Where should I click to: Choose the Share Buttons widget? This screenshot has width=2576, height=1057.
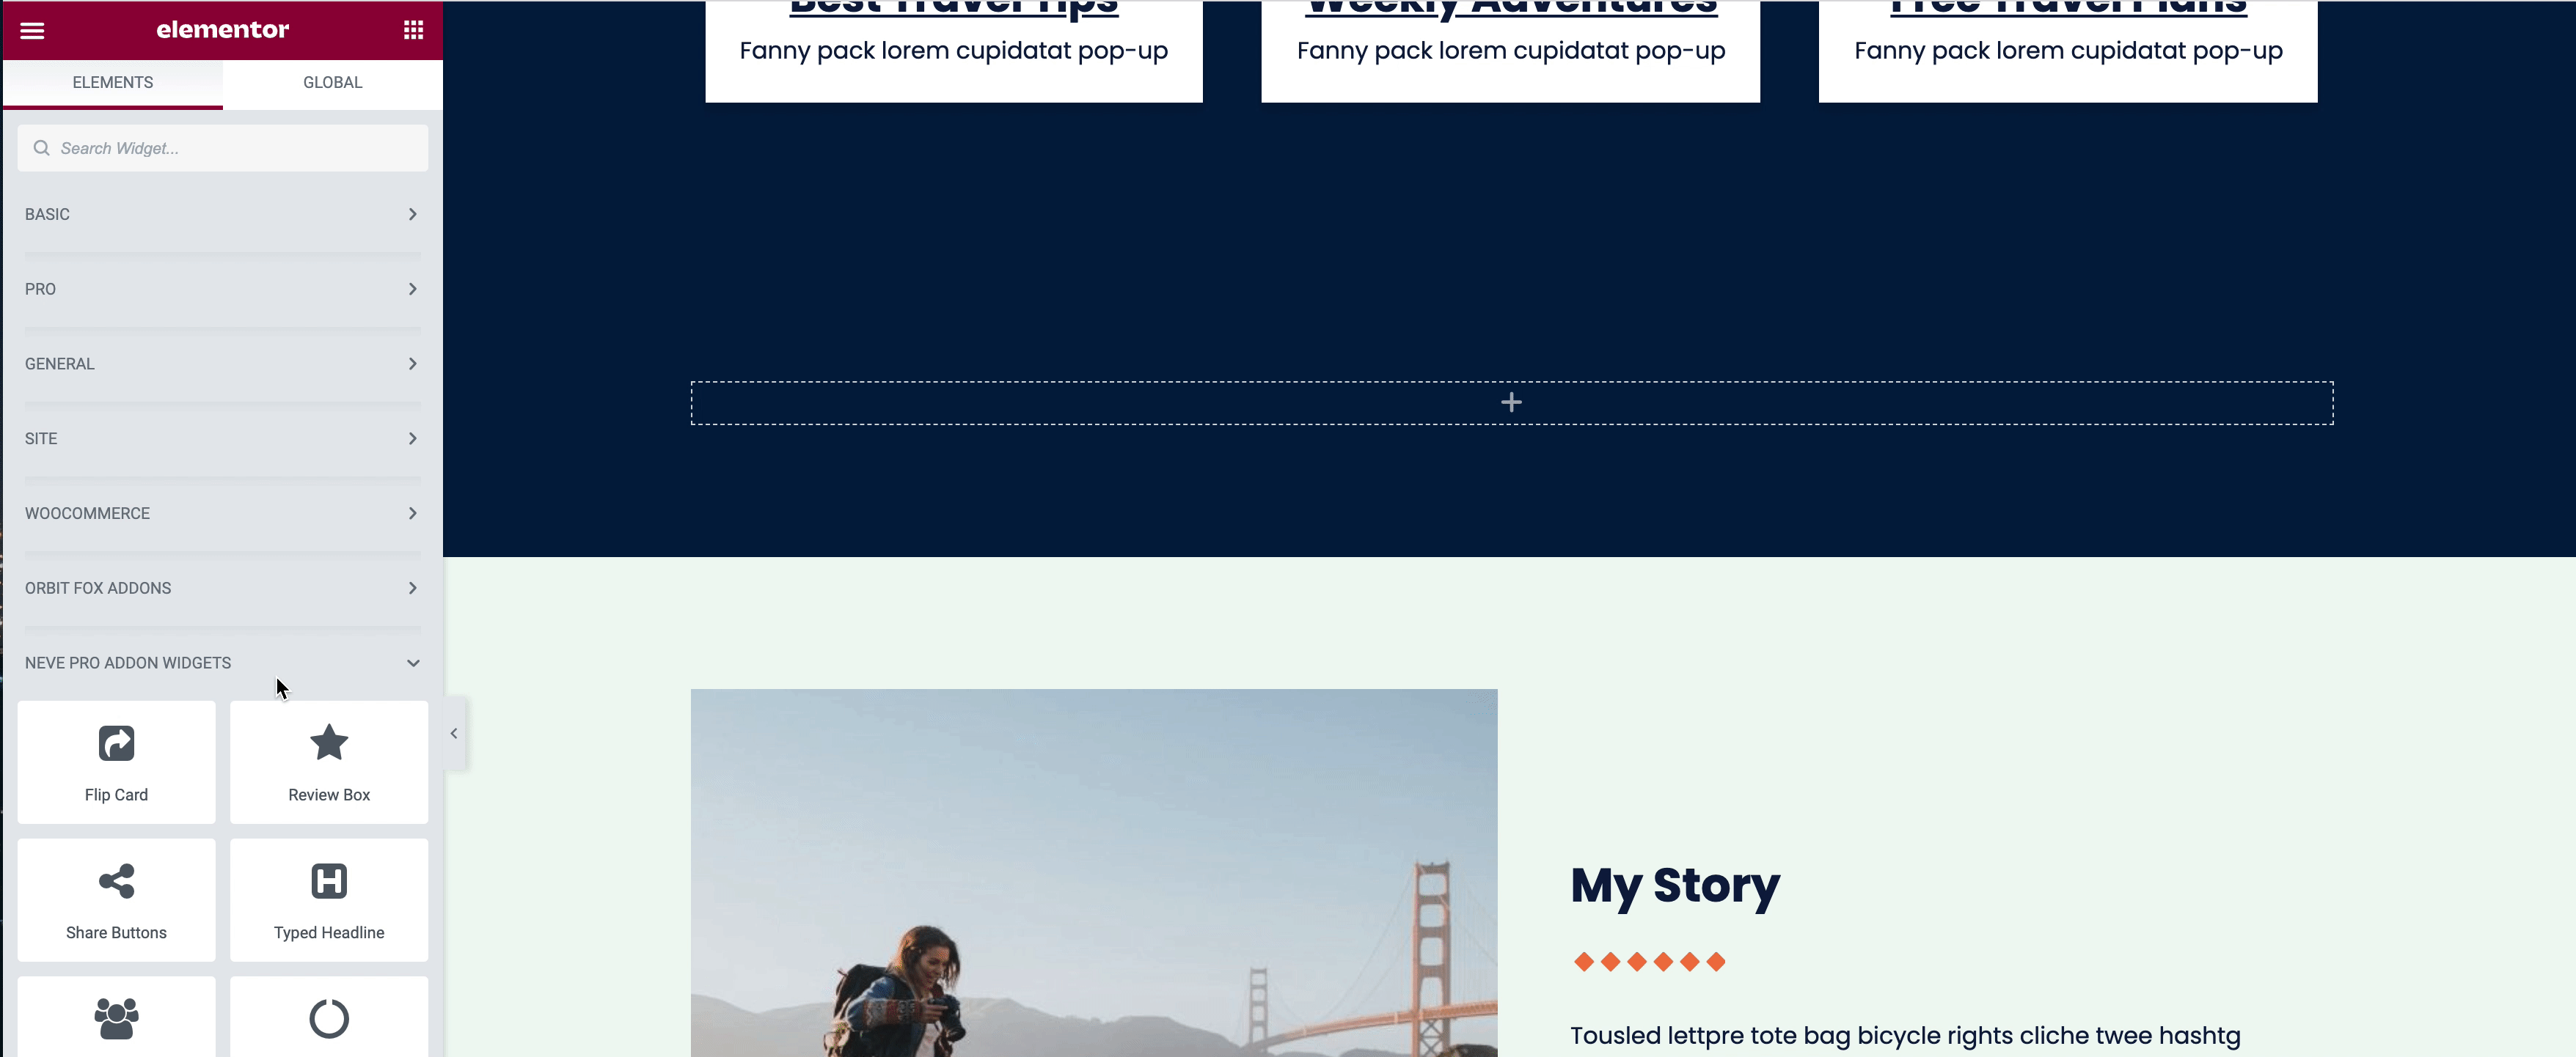[116, 900]
